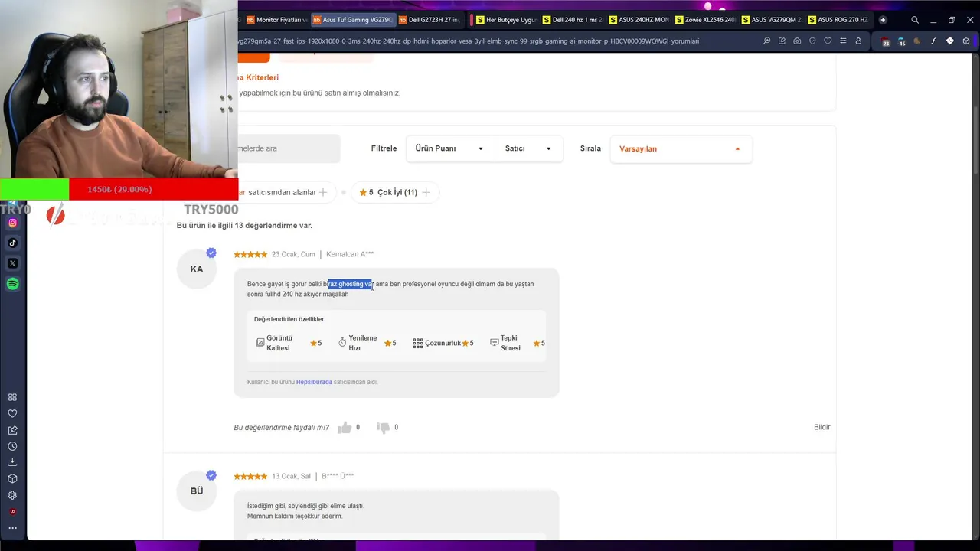Open the workspaces grid icon in sidebar

tap(12, 397)
